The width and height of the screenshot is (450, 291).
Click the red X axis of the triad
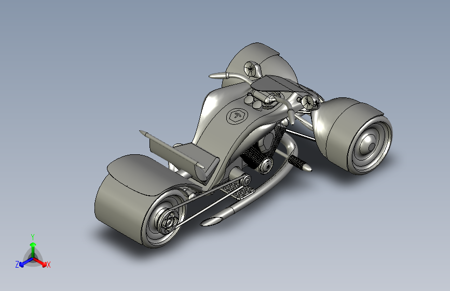pos(40,262)
